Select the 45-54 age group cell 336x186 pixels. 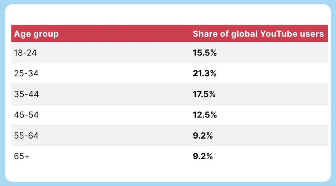click(26, 115)
